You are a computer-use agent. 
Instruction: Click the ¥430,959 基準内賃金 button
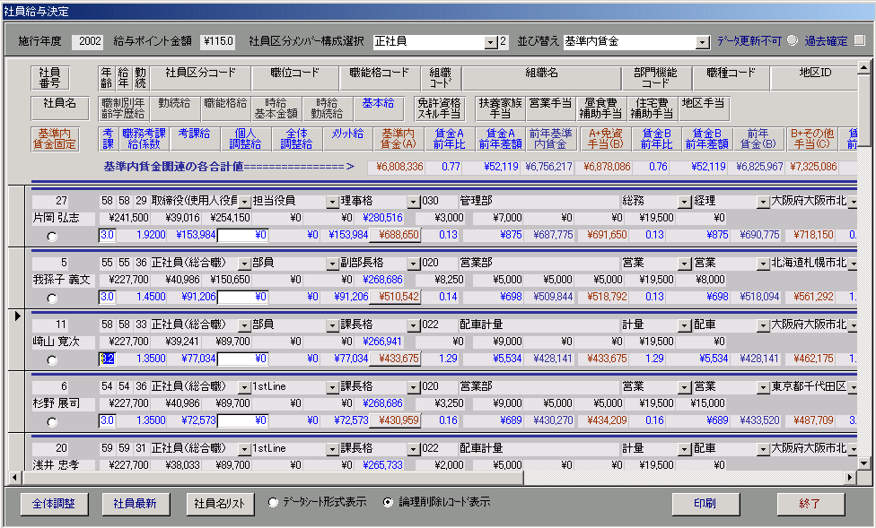click(x=395, y=420)
